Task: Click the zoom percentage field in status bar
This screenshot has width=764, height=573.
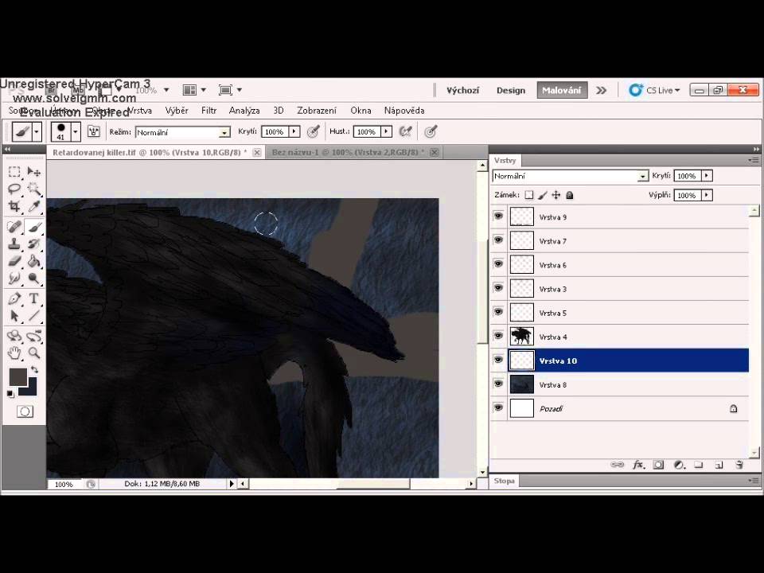Action: pyautogui.click(x=64, y=485)
